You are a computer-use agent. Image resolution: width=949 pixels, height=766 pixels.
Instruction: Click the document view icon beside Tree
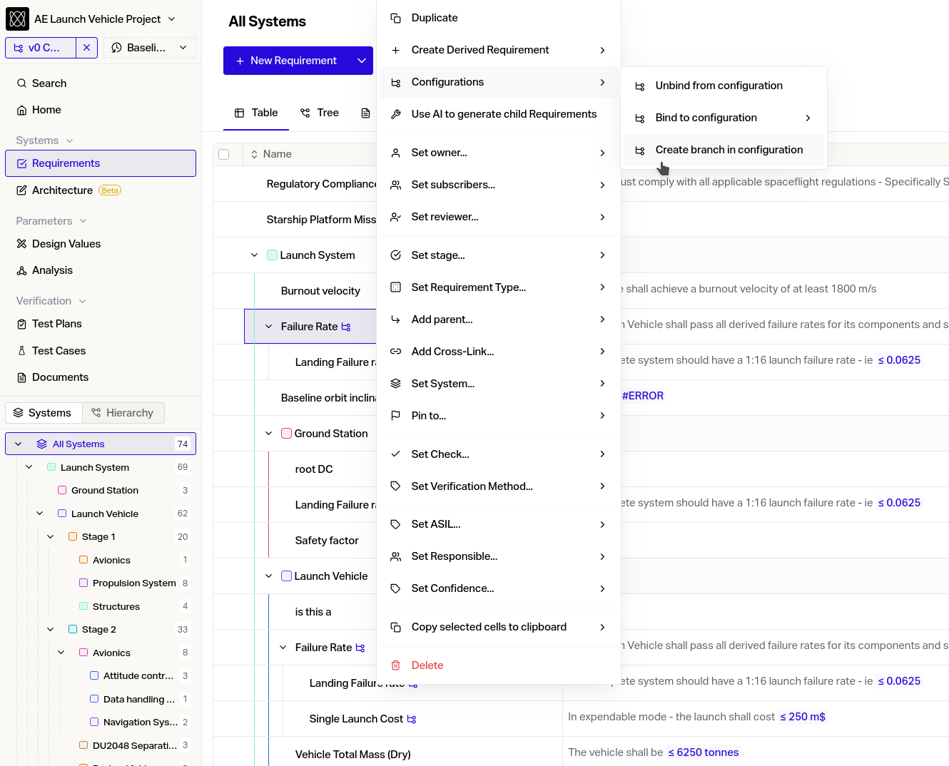point(366,113)
